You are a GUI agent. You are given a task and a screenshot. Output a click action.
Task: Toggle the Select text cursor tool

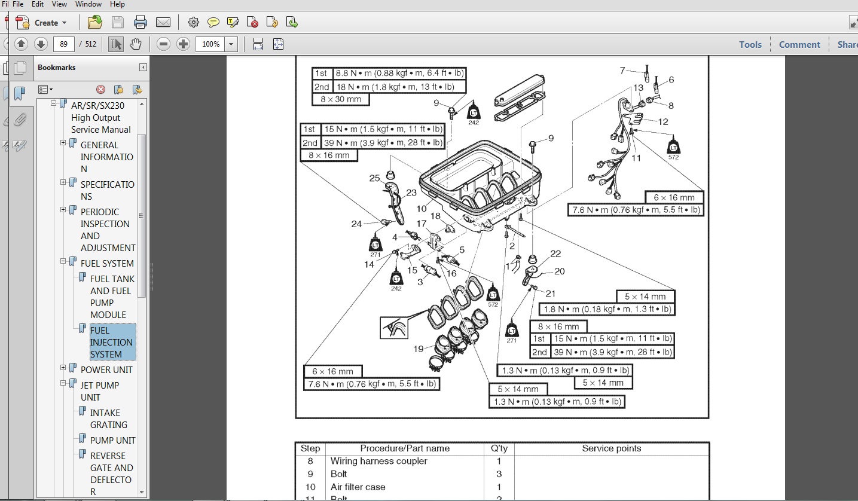(x=116, y=44)
